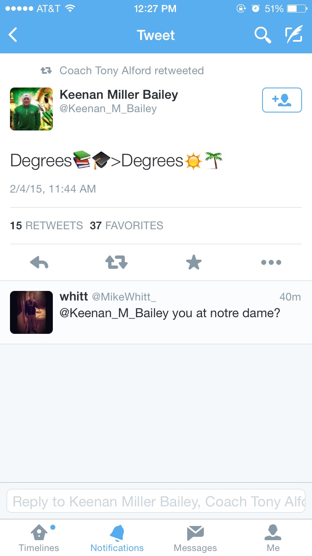Screen dimensions: 312x556
Task: Open search with the magnifier icon
Action: coord(262,35)
